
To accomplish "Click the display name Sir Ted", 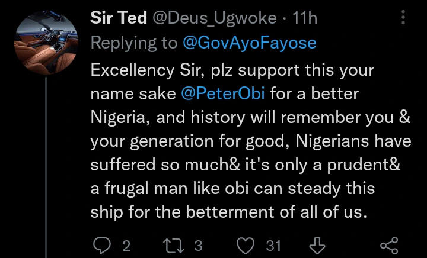I will [x=119, y=18].
